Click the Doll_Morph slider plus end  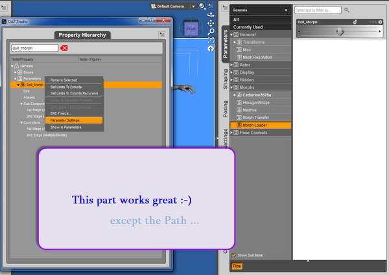(x=379, y=32)
